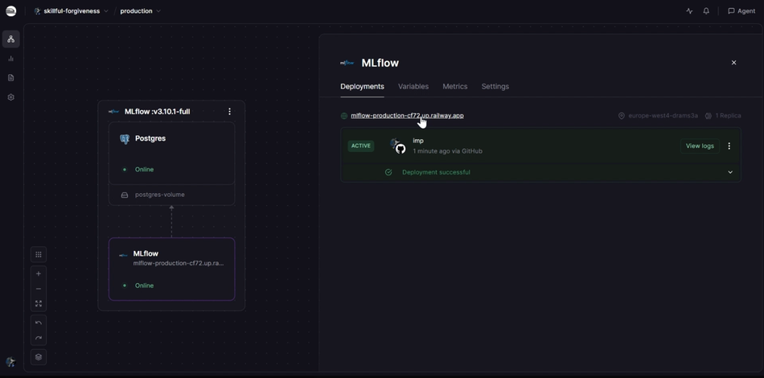The height and width of the screenshot is (378, 764).
Task: Open the Agent chat button
Action: 741,10
